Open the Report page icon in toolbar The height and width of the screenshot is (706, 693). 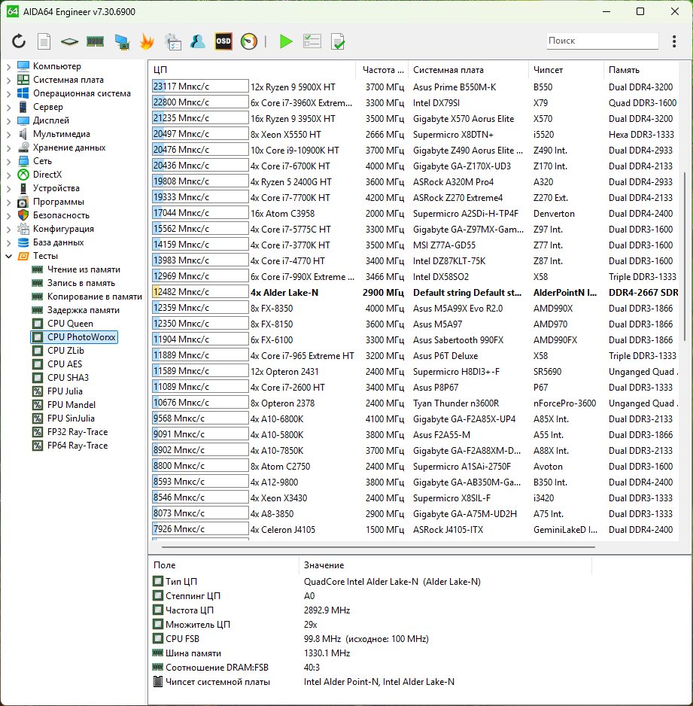coord(44,41)
